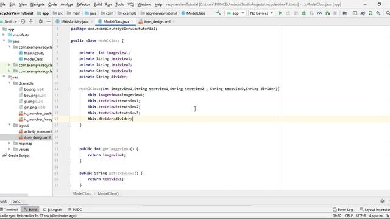390x219 pixels.
Task: Click the Collapse All icon in the project panel
Action: point(31,22)
